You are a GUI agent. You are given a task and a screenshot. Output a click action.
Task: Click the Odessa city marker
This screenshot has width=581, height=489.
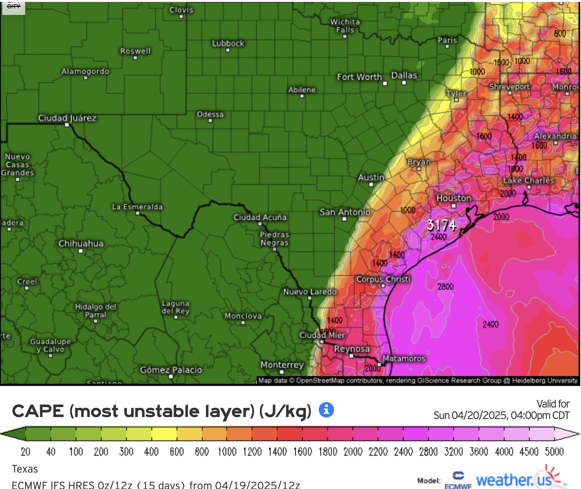coord(210,121)
